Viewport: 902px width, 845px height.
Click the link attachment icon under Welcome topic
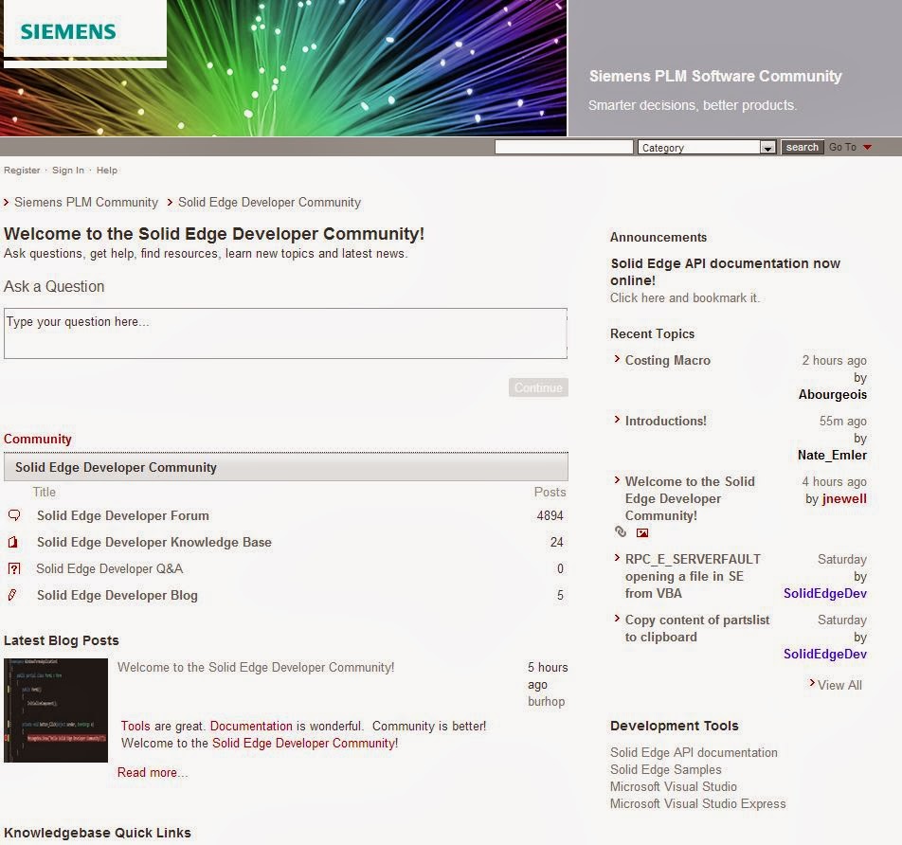620,532
